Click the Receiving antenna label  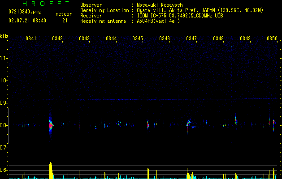103,21
